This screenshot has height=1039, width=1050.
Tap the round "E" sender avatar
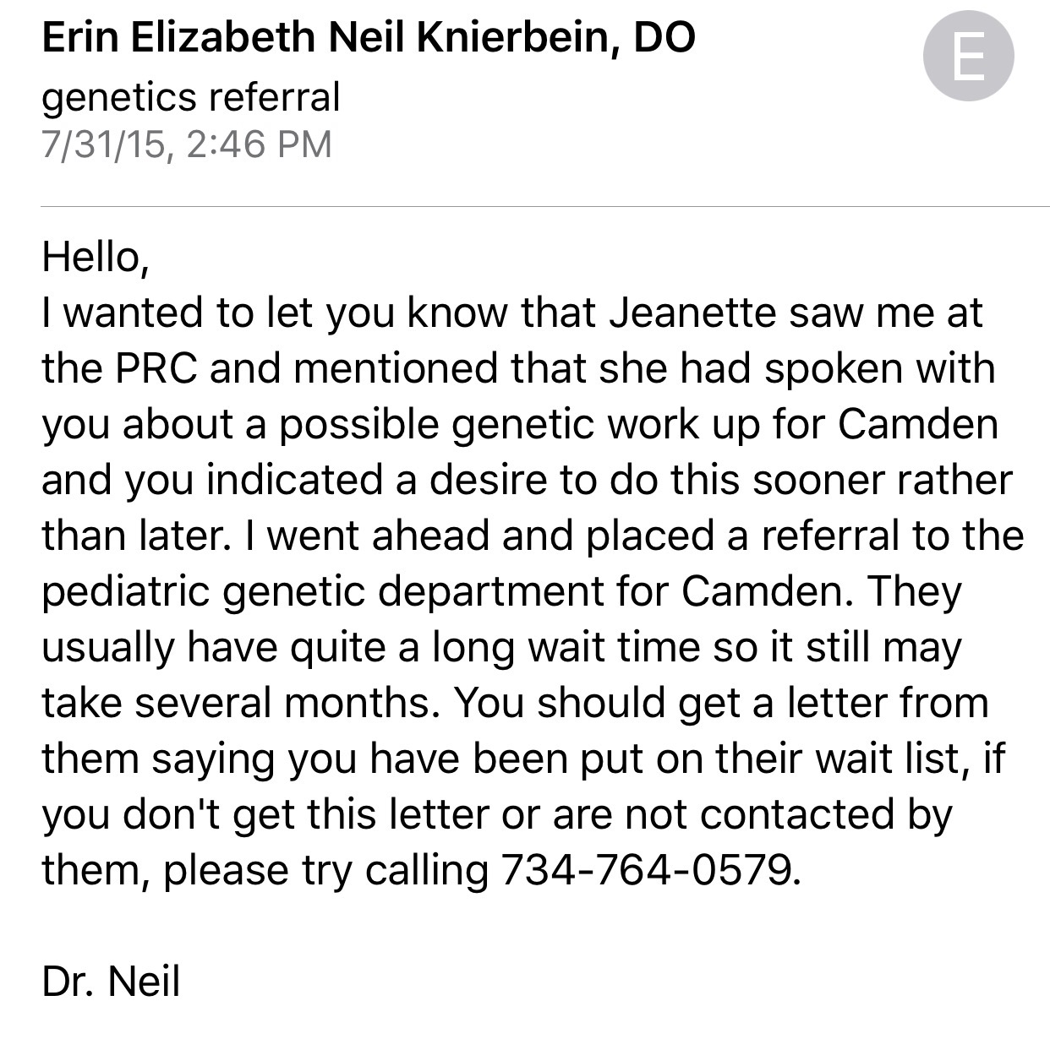click(968, 57)
